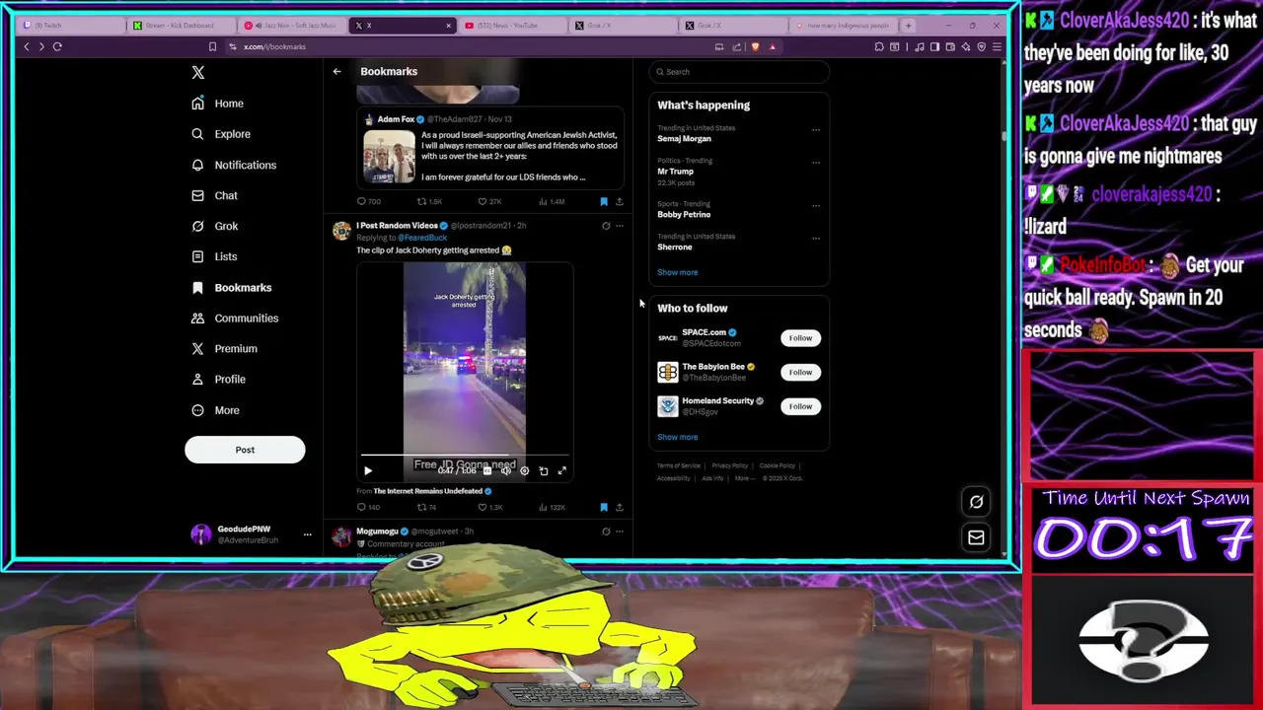
Task: Reload the page in browser toolbar
Action: pyautogui.click(x=57, y=46)
